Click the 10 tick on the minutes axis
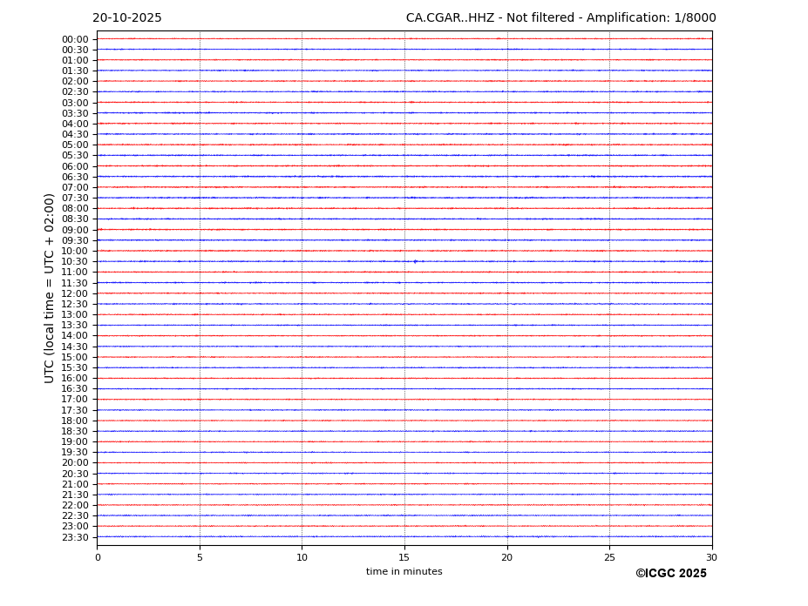 tap(302, 557)
